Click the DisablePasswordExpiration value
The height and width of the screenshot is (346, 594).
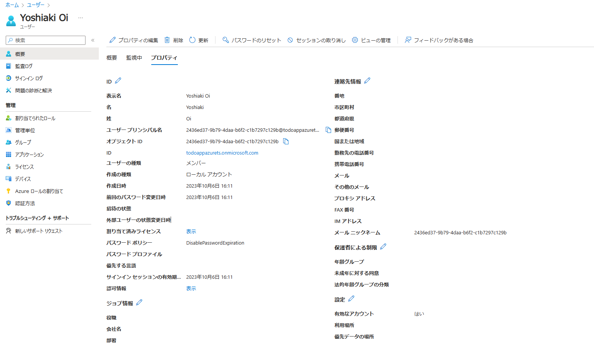[x=215, y=243]
